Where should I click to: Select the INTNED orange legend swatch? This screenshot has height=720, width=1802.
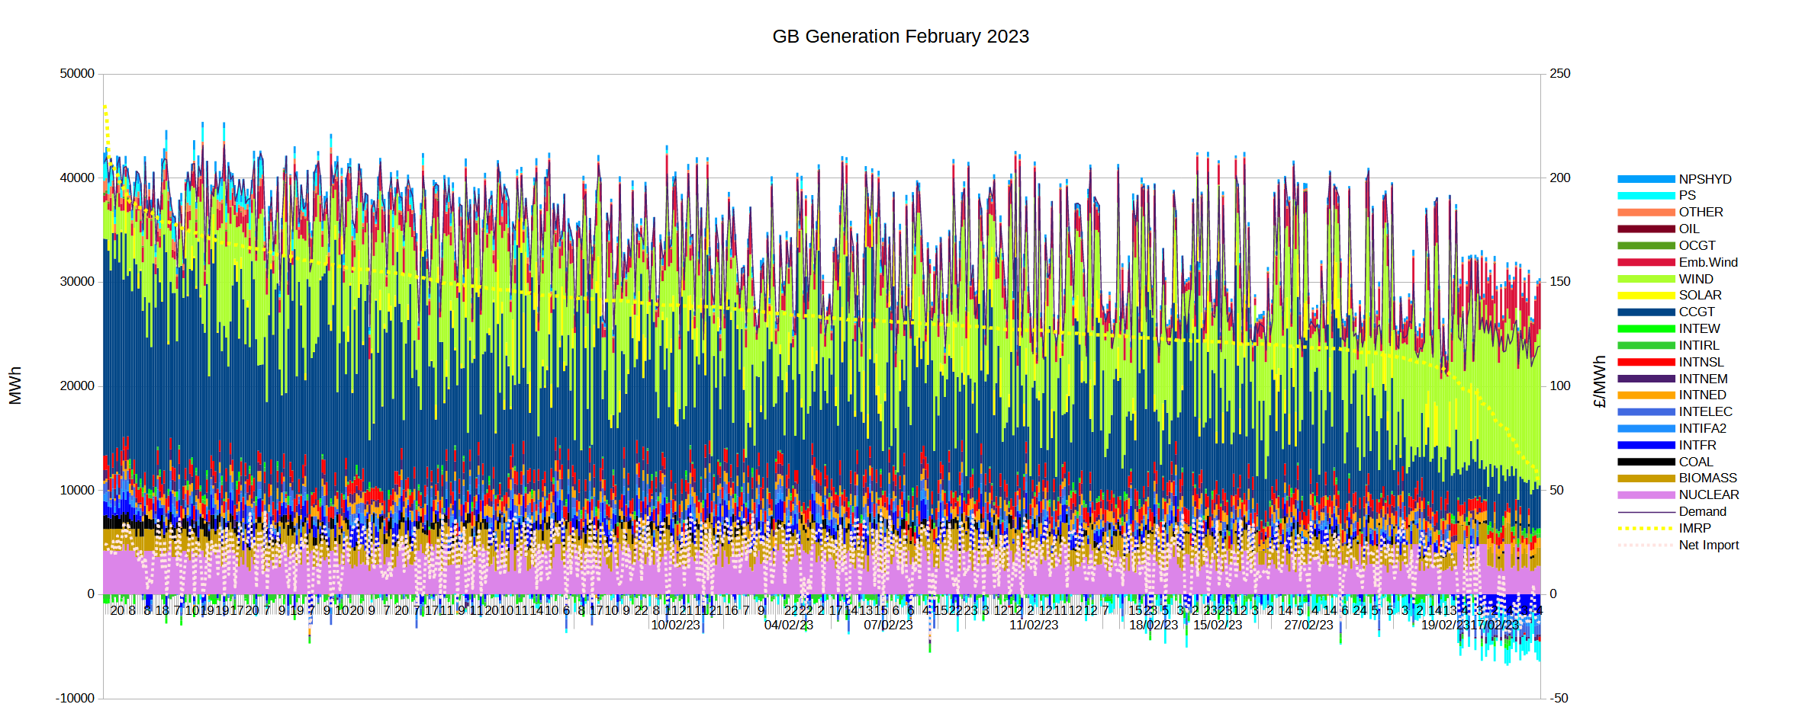[x=1646, y=395]
